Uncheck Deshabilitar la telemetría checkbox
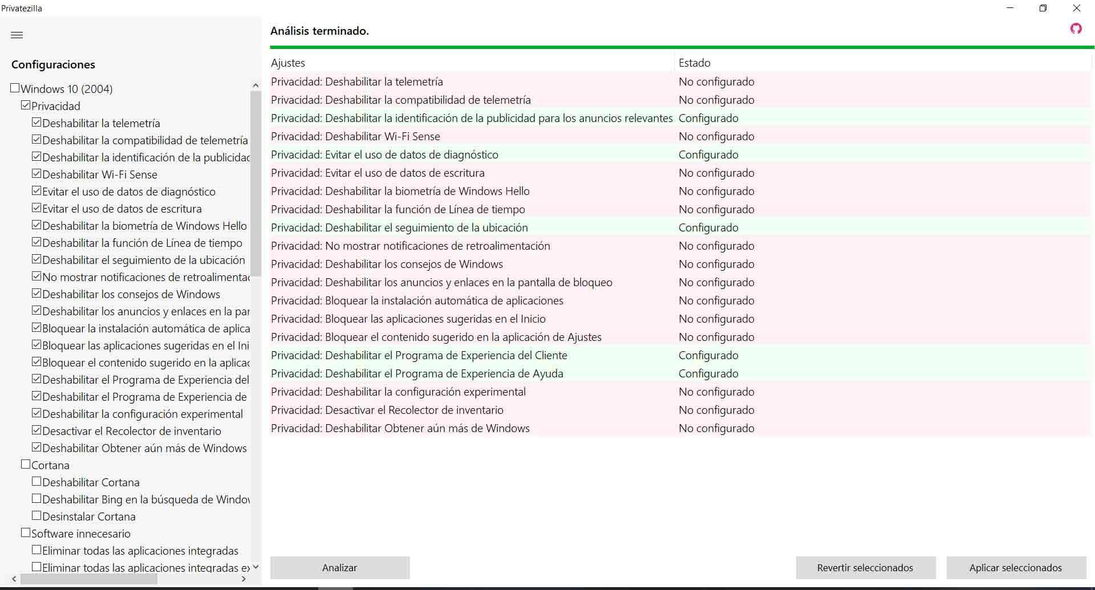Viewport: 1095px width, 590px height. click(x=36, y=123)
